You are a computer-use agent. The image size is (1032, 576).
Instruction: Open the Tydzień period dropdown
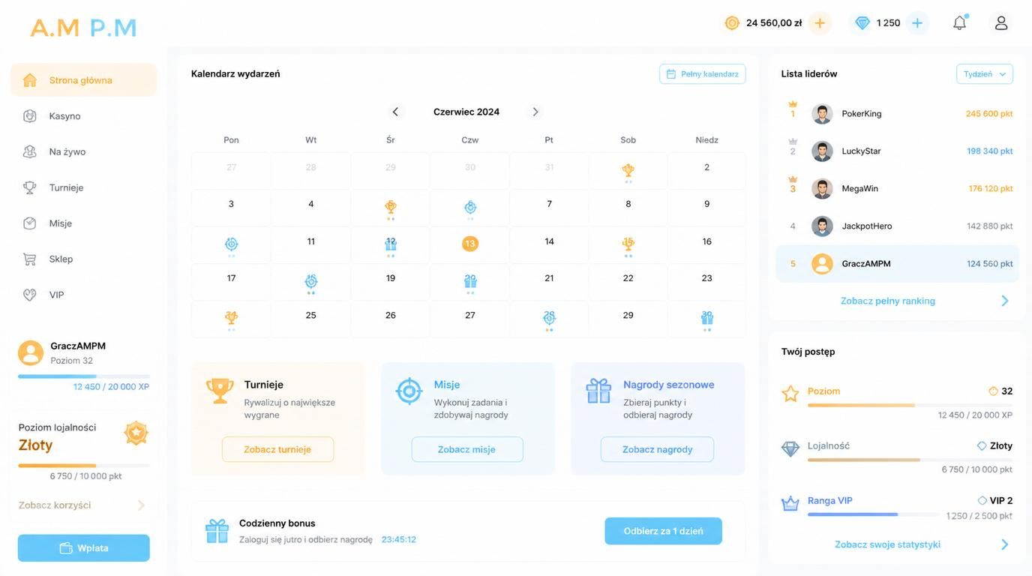pos(985,74)
